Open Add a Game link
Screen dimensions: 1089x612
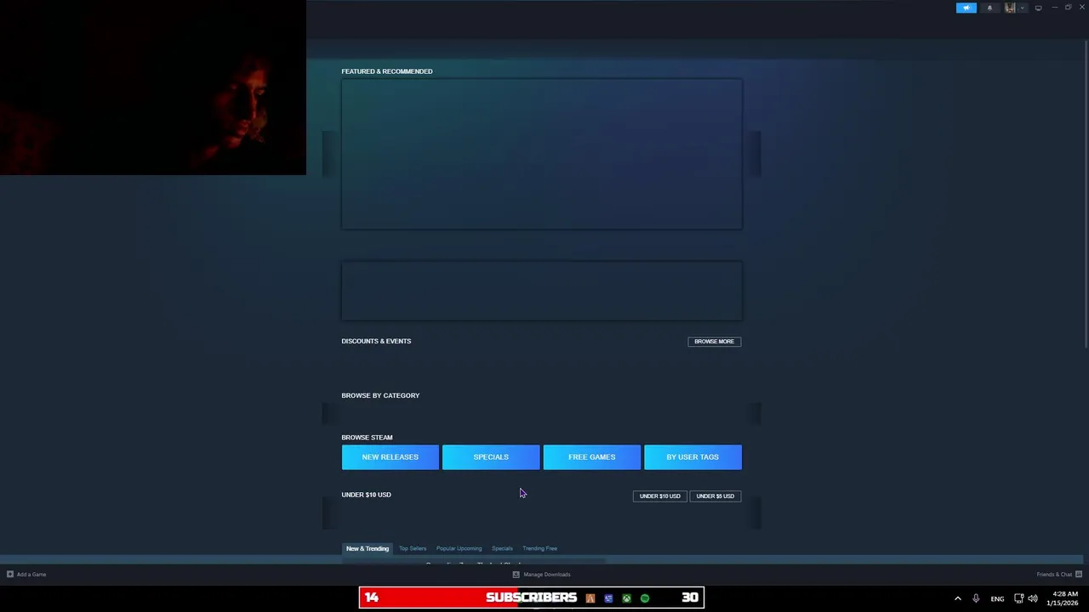pyautogui.click(x=31, y=575)
